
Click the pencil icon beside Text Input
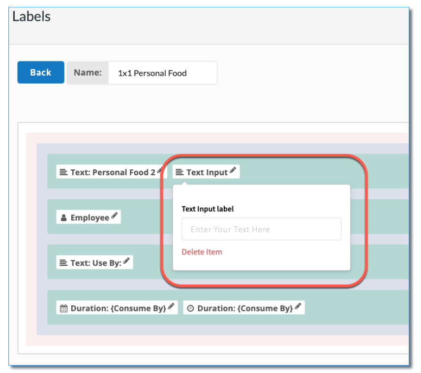coord(233,170)
